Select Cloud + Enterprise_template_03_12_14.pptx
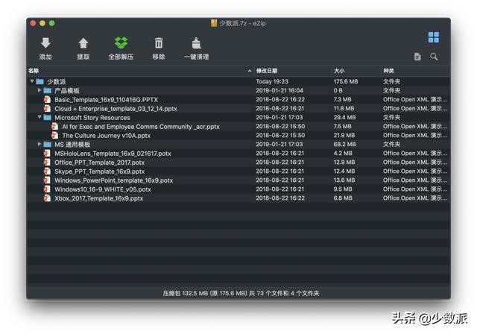The width and height of the screenshot is (477, 334). coord(116,109)
